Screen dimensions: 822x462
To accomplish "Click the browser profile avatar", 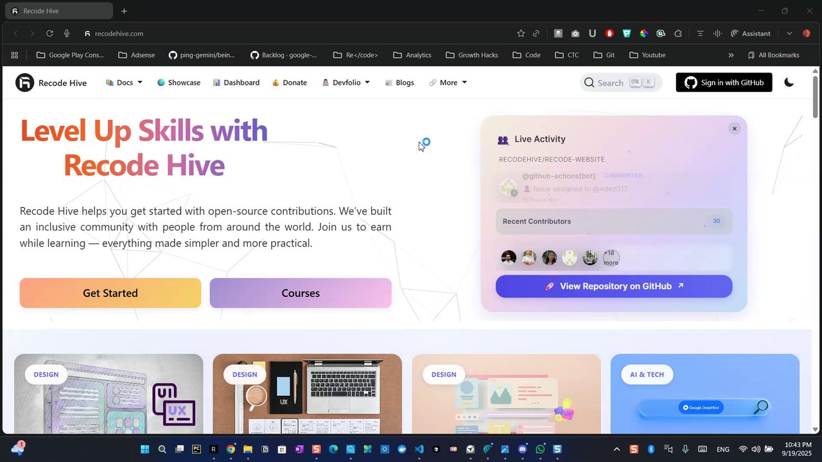I will (x=807, y=33).
